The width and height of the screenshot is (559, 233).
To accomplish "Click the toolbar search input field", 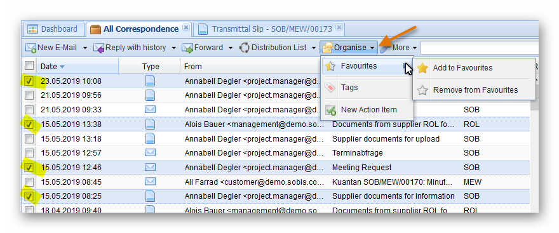I will click(x=480, y=48).
